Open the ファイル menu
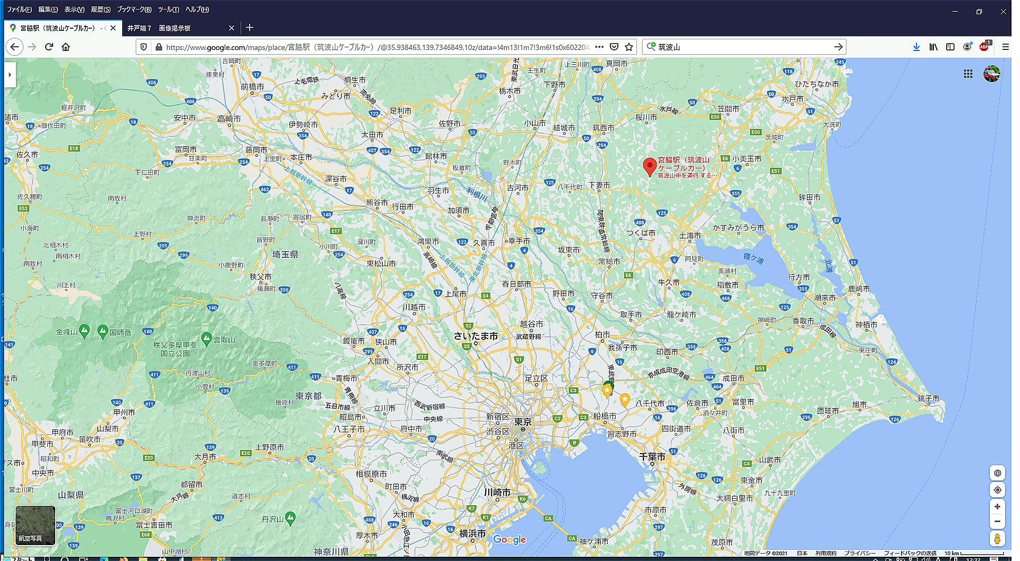The height and width of the screenshot is (561, 1020). point(19,10)
